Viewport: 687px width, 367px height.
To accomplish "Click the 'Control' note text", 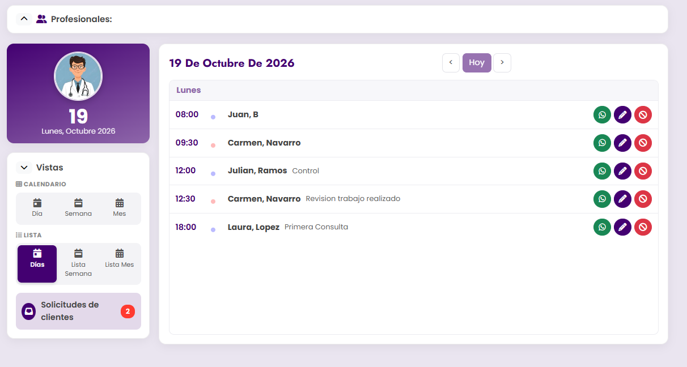I will click(306, 171).
